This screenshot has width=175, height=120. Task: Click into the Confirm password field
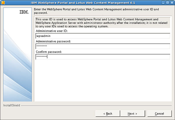coord(103,57)
